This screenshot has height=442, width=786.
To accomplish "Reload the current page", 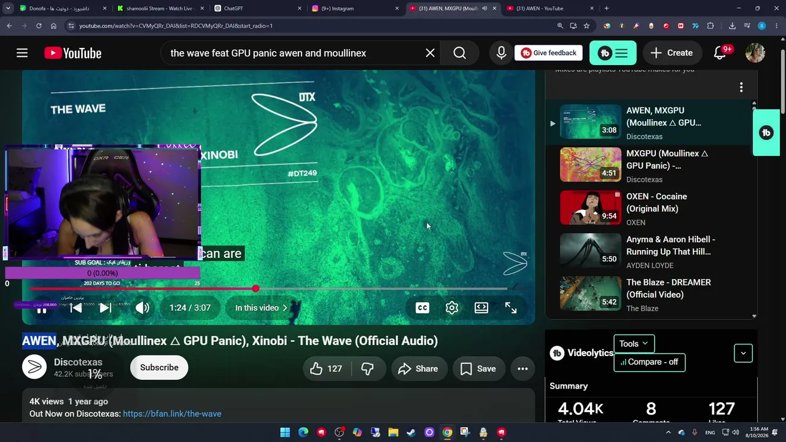I will [39, 26].
